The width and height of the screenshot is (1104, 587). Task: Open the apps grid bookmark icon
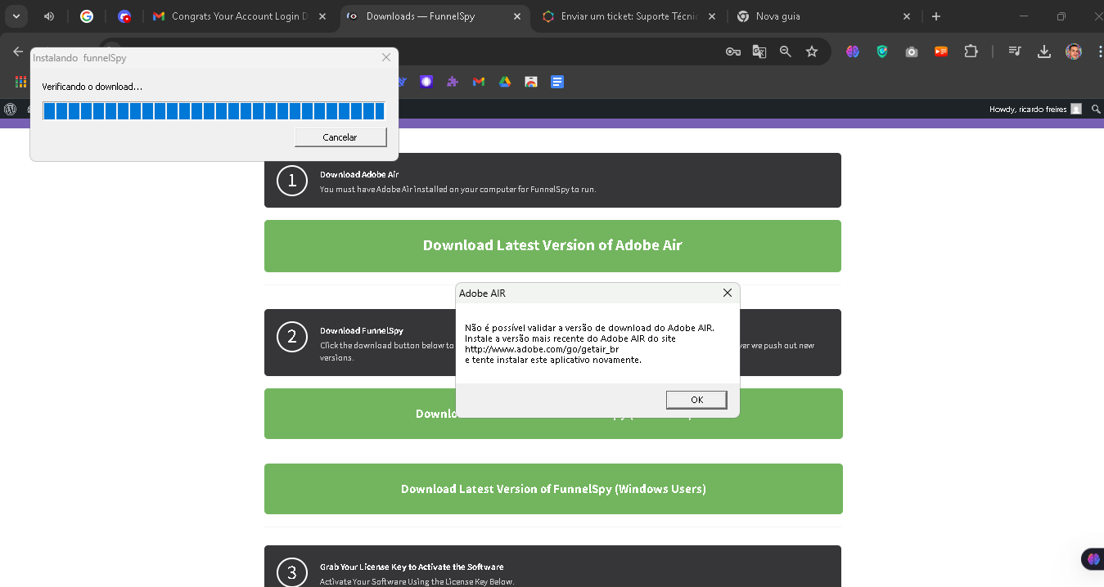(x=21, y=82)
